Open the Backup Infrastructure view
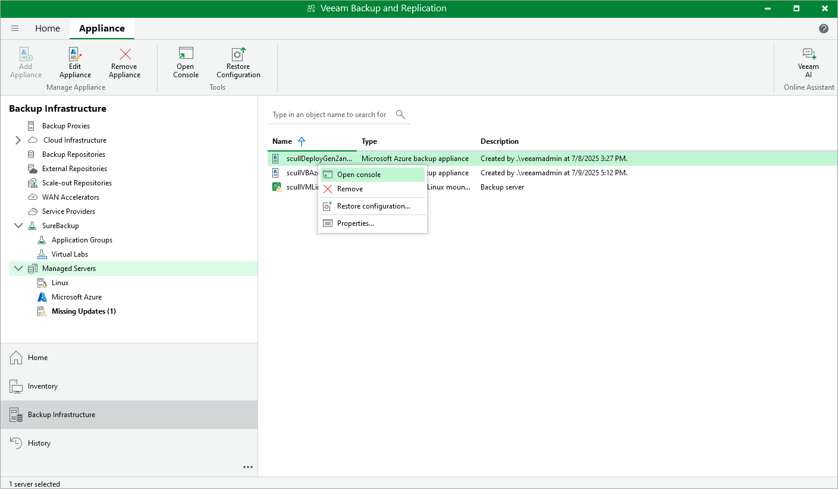The image size is (838, 489). 129,415
